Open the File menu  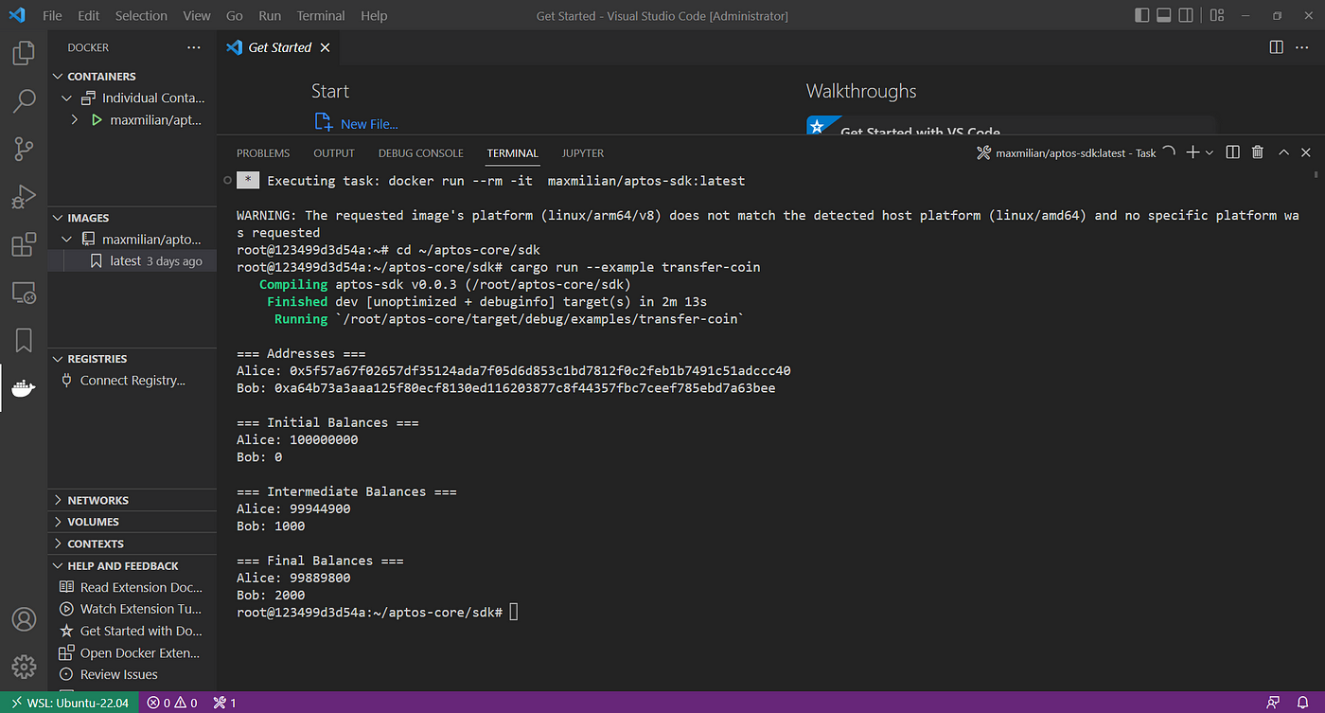(x=53, y=16)
